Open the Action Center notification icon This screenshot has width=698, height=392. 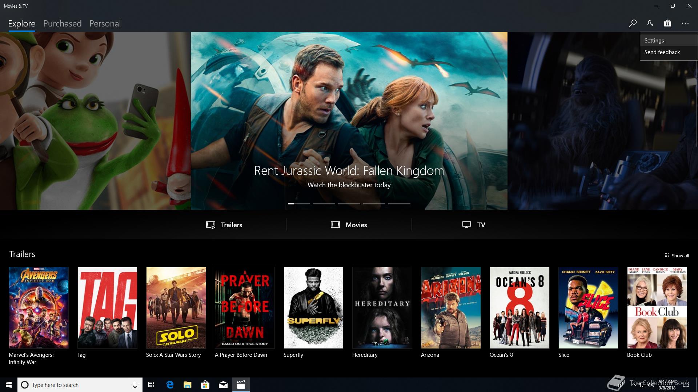[686, 385]
